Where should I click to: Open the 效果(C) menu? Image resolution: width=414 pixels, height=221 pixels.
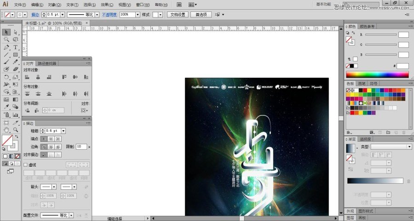[x=107, y=5]
